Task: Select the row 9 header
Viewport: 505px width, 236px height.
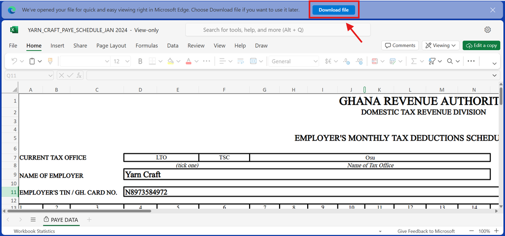Action: [10, 175]
